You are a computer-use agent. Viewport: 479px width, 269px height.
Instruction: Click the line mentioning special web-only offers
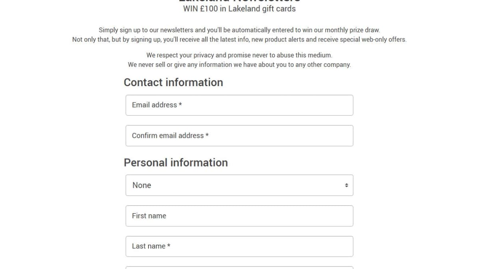coord(239,39)
